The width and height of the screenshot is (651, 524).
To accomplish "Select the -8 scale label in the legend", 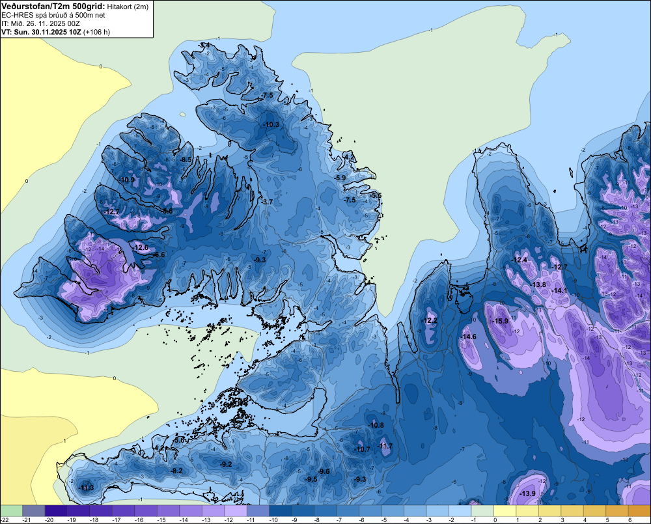I will [318, 520].
